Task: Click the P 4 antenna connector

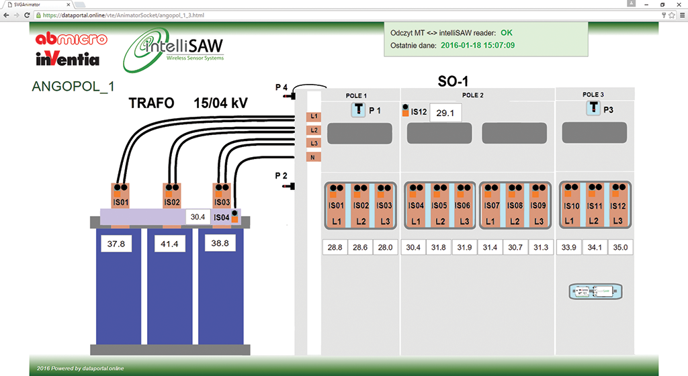Action: (x=290, y=96)
